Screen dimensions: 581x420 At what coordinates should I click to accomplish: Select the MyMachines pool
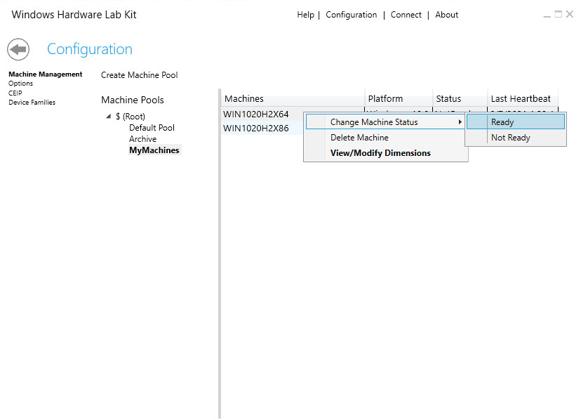pyautogui.click(x=154, y=150)
